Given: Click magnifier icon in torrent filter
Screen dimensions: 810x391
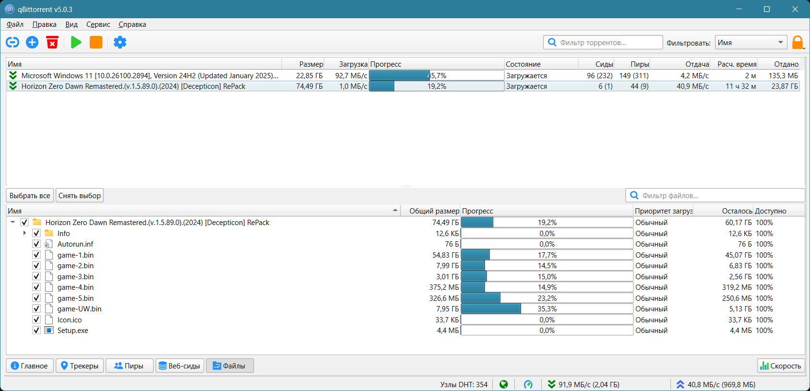Looking at the screenshot, I should 552,42.
